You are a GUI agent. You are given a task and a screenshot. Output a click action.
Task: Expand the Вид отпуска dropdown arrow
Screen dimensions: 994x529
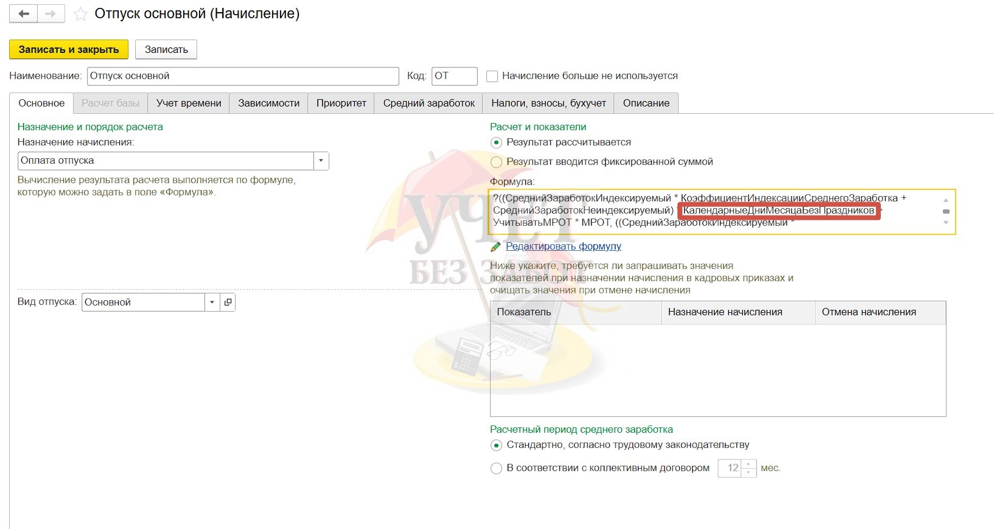[212, 302]
